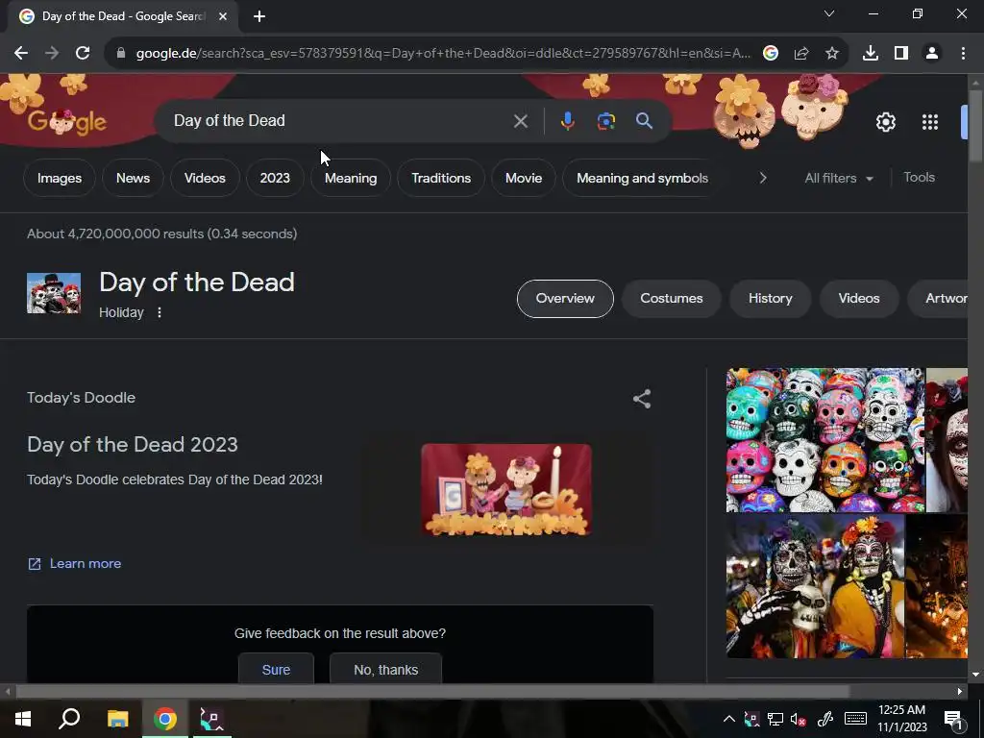This screenshot has height=738, width=984.
Task: Follow the Learn more link
Action: tap(75, 563)
